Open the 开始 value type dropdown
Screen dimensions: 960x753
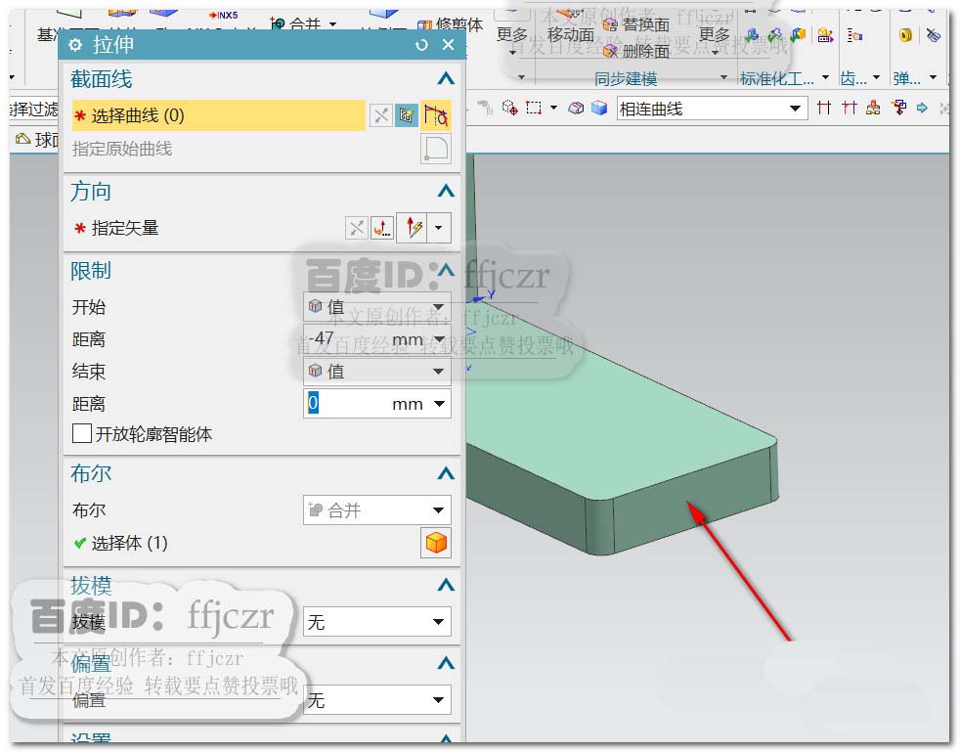377,306
